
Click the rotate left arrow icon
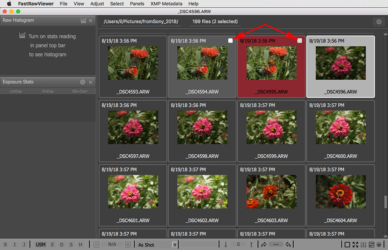coord(288,245)
